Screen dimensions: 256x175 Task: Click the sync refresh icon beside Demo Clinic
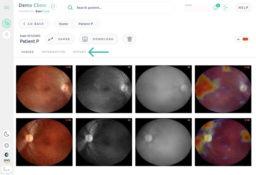click(x=53, y=6)
